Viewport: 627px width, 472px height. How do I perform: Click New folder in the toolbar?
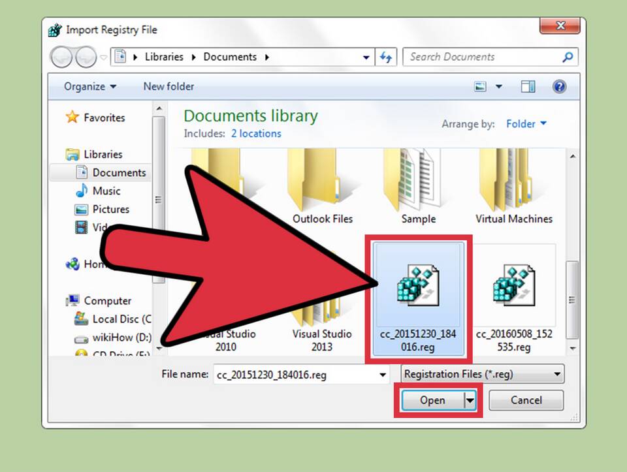[169, 87]
